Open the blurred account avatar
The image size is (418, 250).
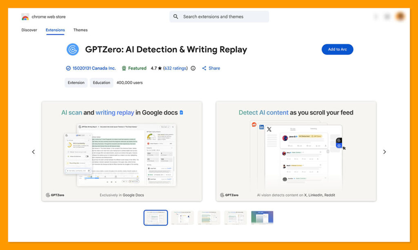[x=400, y=16]
